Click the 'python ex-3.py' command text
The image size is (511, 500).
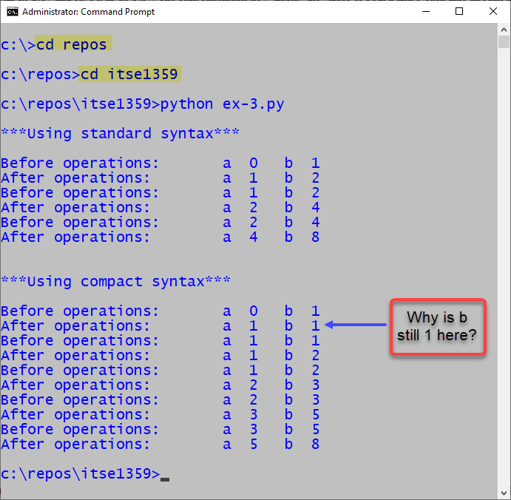(222, 104)
